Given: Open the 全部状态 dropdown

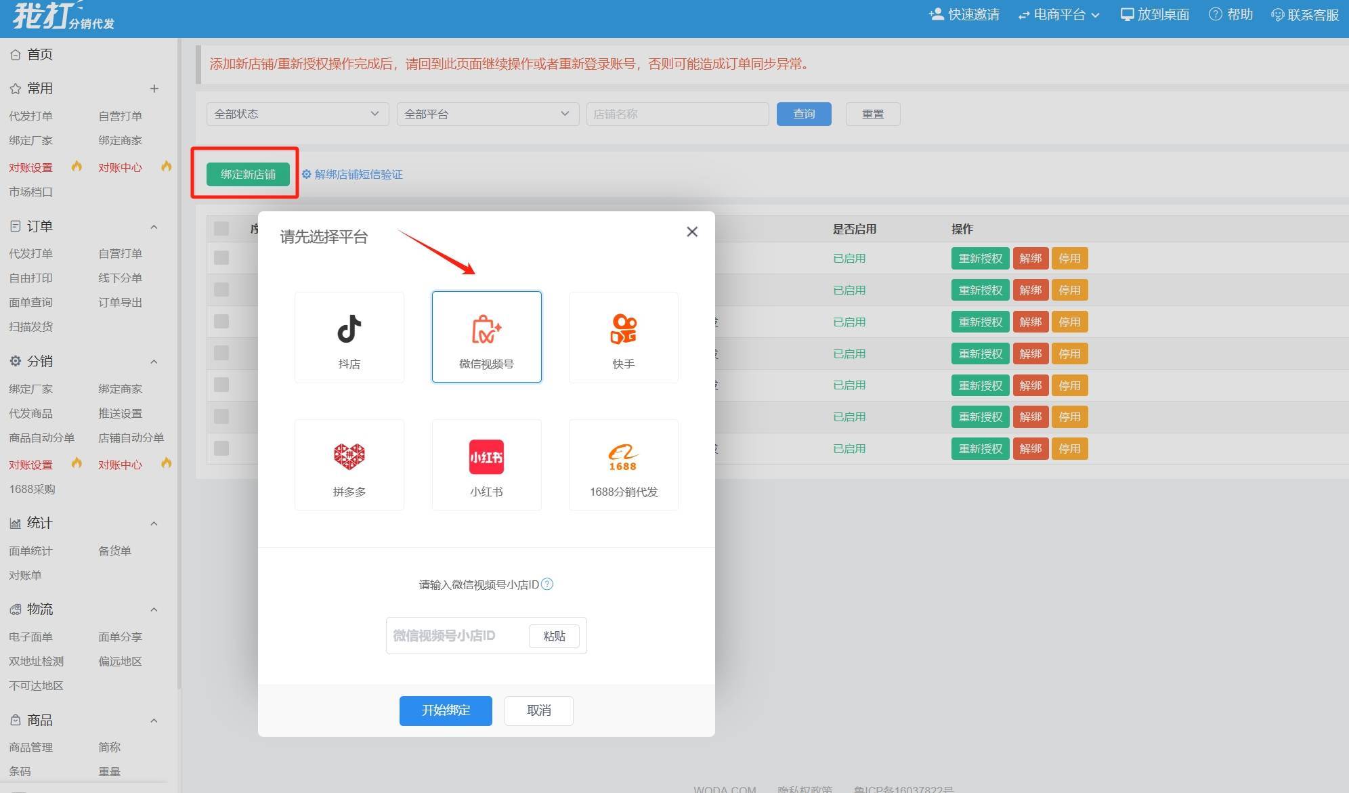Looking at the screenshot, I should pos(297,114).
